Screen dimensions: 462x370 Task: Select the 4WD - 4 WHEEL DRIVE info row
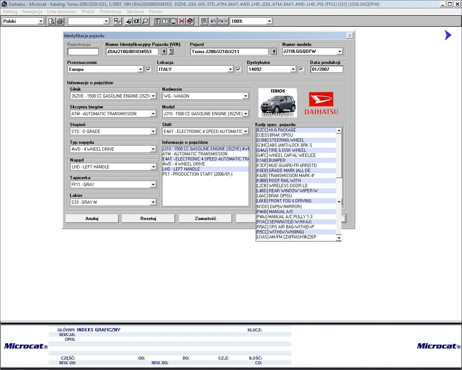click(205, 164)
